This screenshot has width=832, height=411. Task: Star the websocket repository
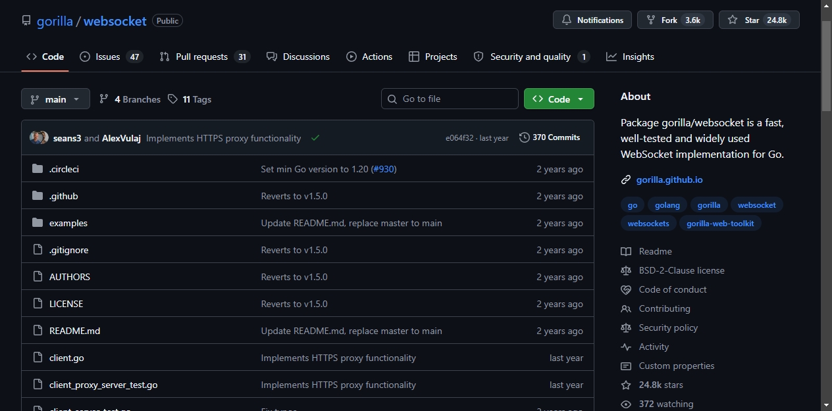[x=759, y=20]
